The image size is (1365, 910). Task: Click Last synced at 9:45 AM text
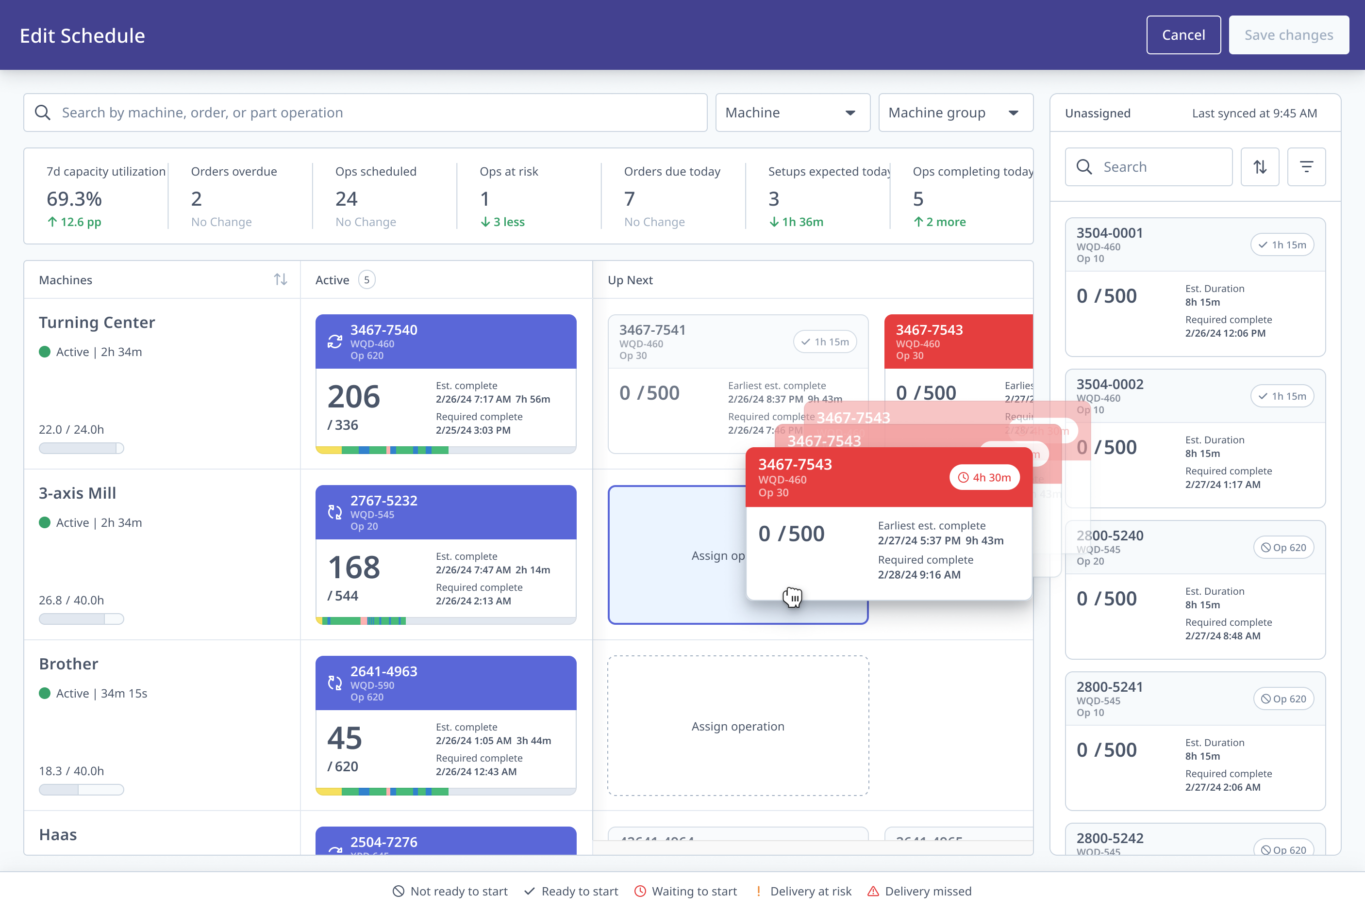click(1254, 113)
